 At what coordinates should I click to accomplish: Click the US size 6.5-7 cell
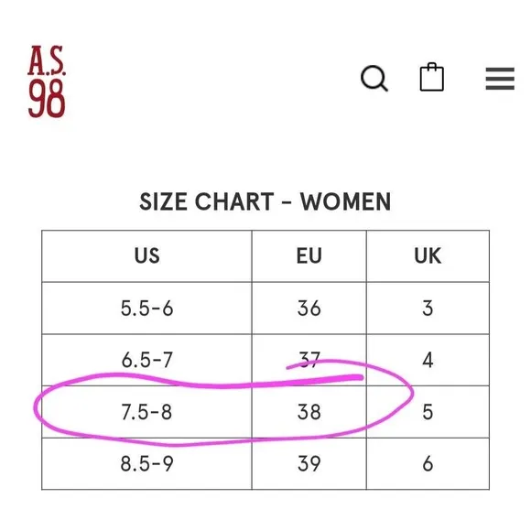pos(146,360)
